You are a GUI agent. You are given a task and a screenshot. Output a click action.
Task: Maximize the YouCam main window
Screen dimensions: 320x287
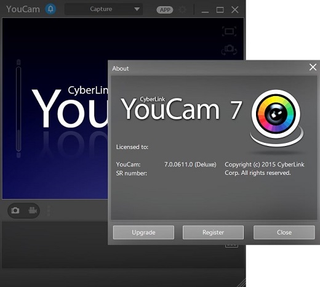pos(220,10)
